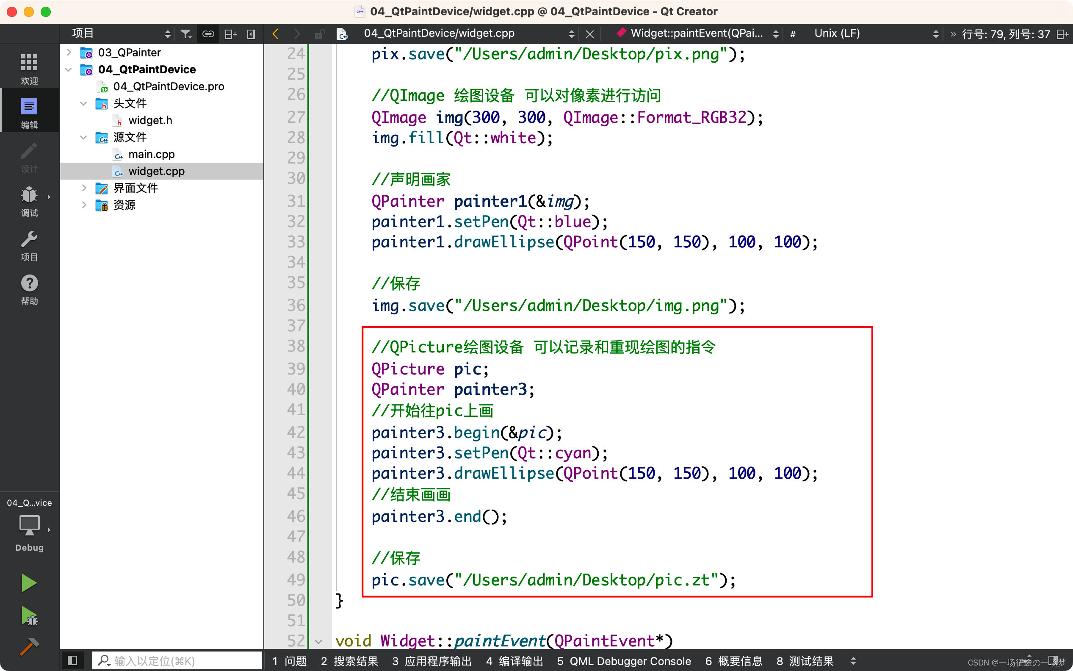This screenshot has height=671, width=1073.
Task: Open 04_QtPaintDevice.pro file
Action: click(x=169, y=86)
